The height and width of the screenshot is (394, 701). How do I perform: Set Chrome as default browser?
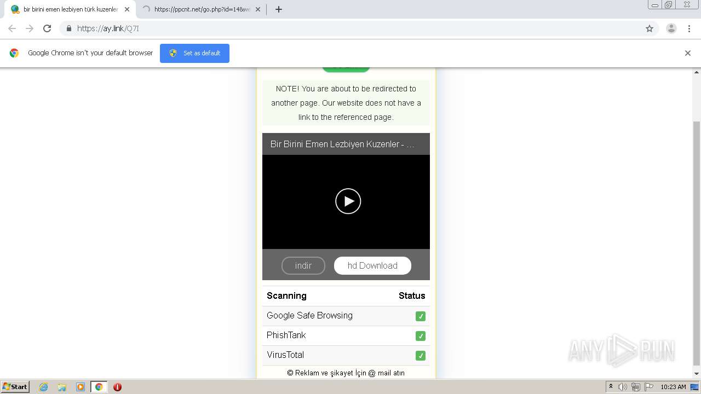(194, 53)
